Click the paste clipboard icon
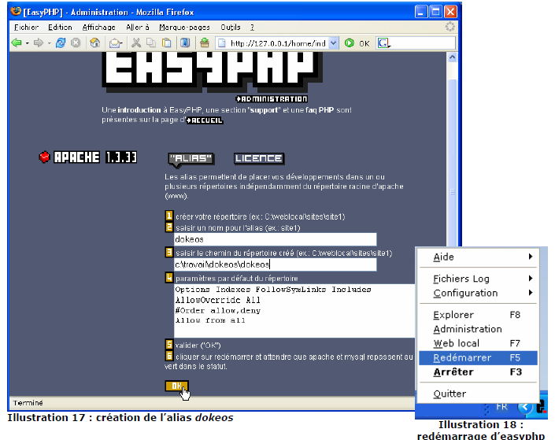The height and width of the screenshot is (440, 555). (x=166, y=43)
